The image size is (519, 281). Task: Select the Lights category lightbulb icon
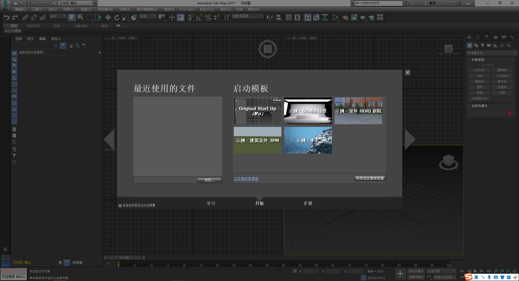(x=483, y=45)
